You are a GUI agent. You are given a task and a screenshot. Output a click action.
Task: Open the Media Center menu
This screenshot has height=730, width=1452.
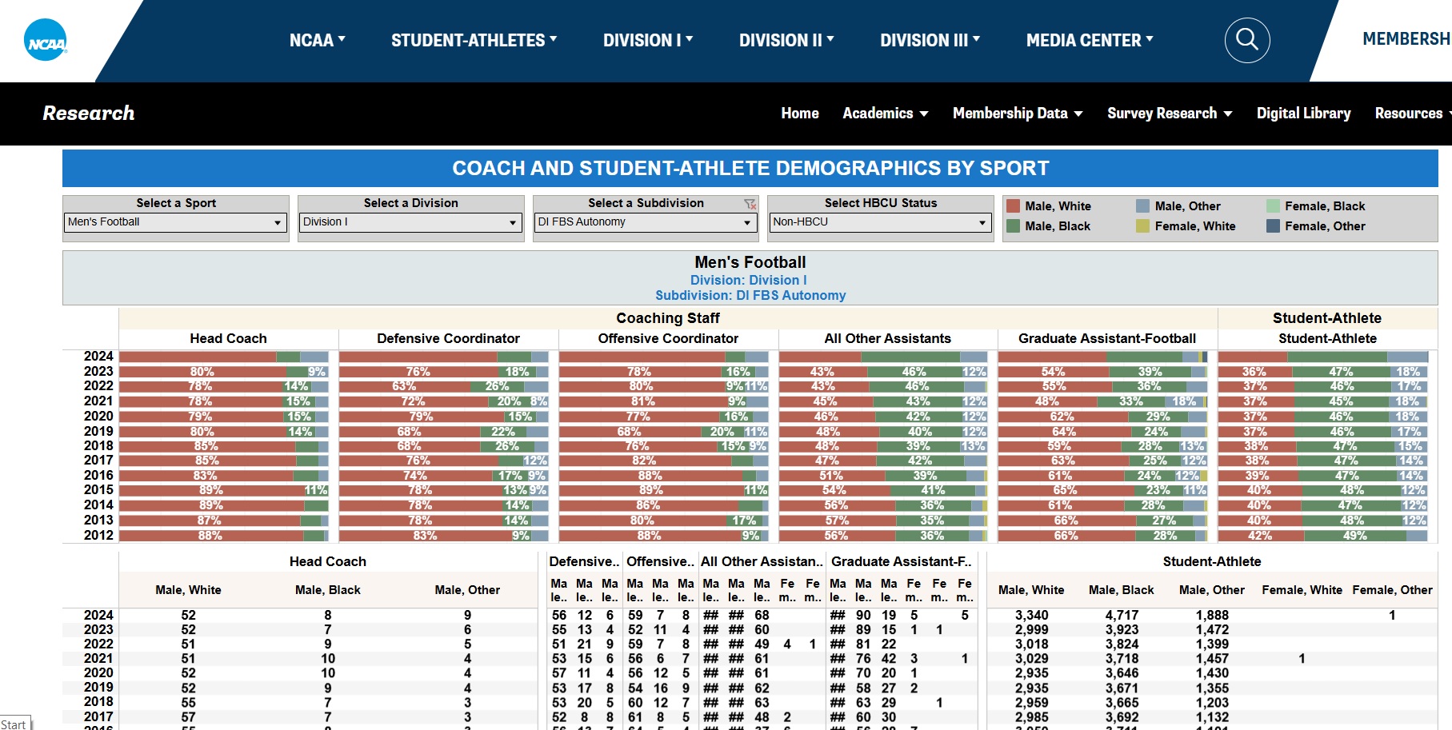[1090, 40]
